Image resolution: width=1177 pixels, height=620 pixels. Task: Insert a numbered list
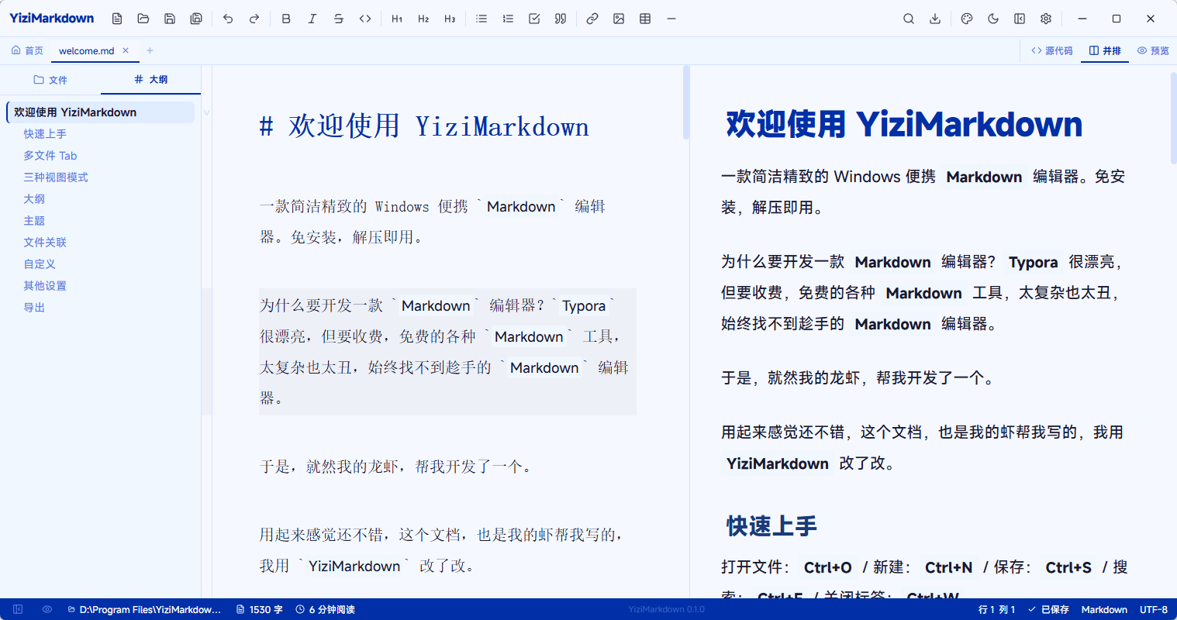pos(508,19)
